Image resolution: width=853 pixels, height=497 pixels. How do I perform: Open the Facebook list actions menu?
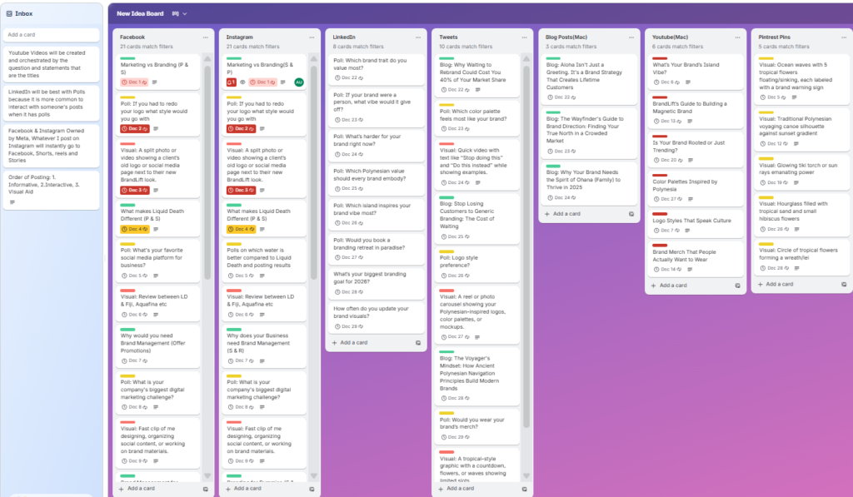coord(206,37)
